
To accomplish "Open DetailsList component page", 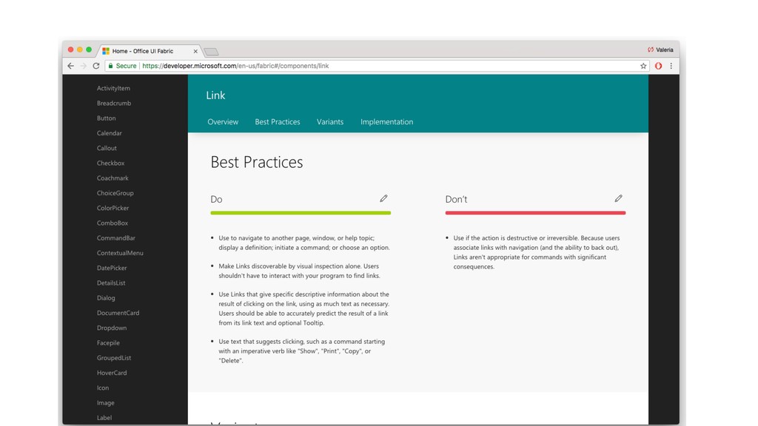I will [x=111, y=283].
